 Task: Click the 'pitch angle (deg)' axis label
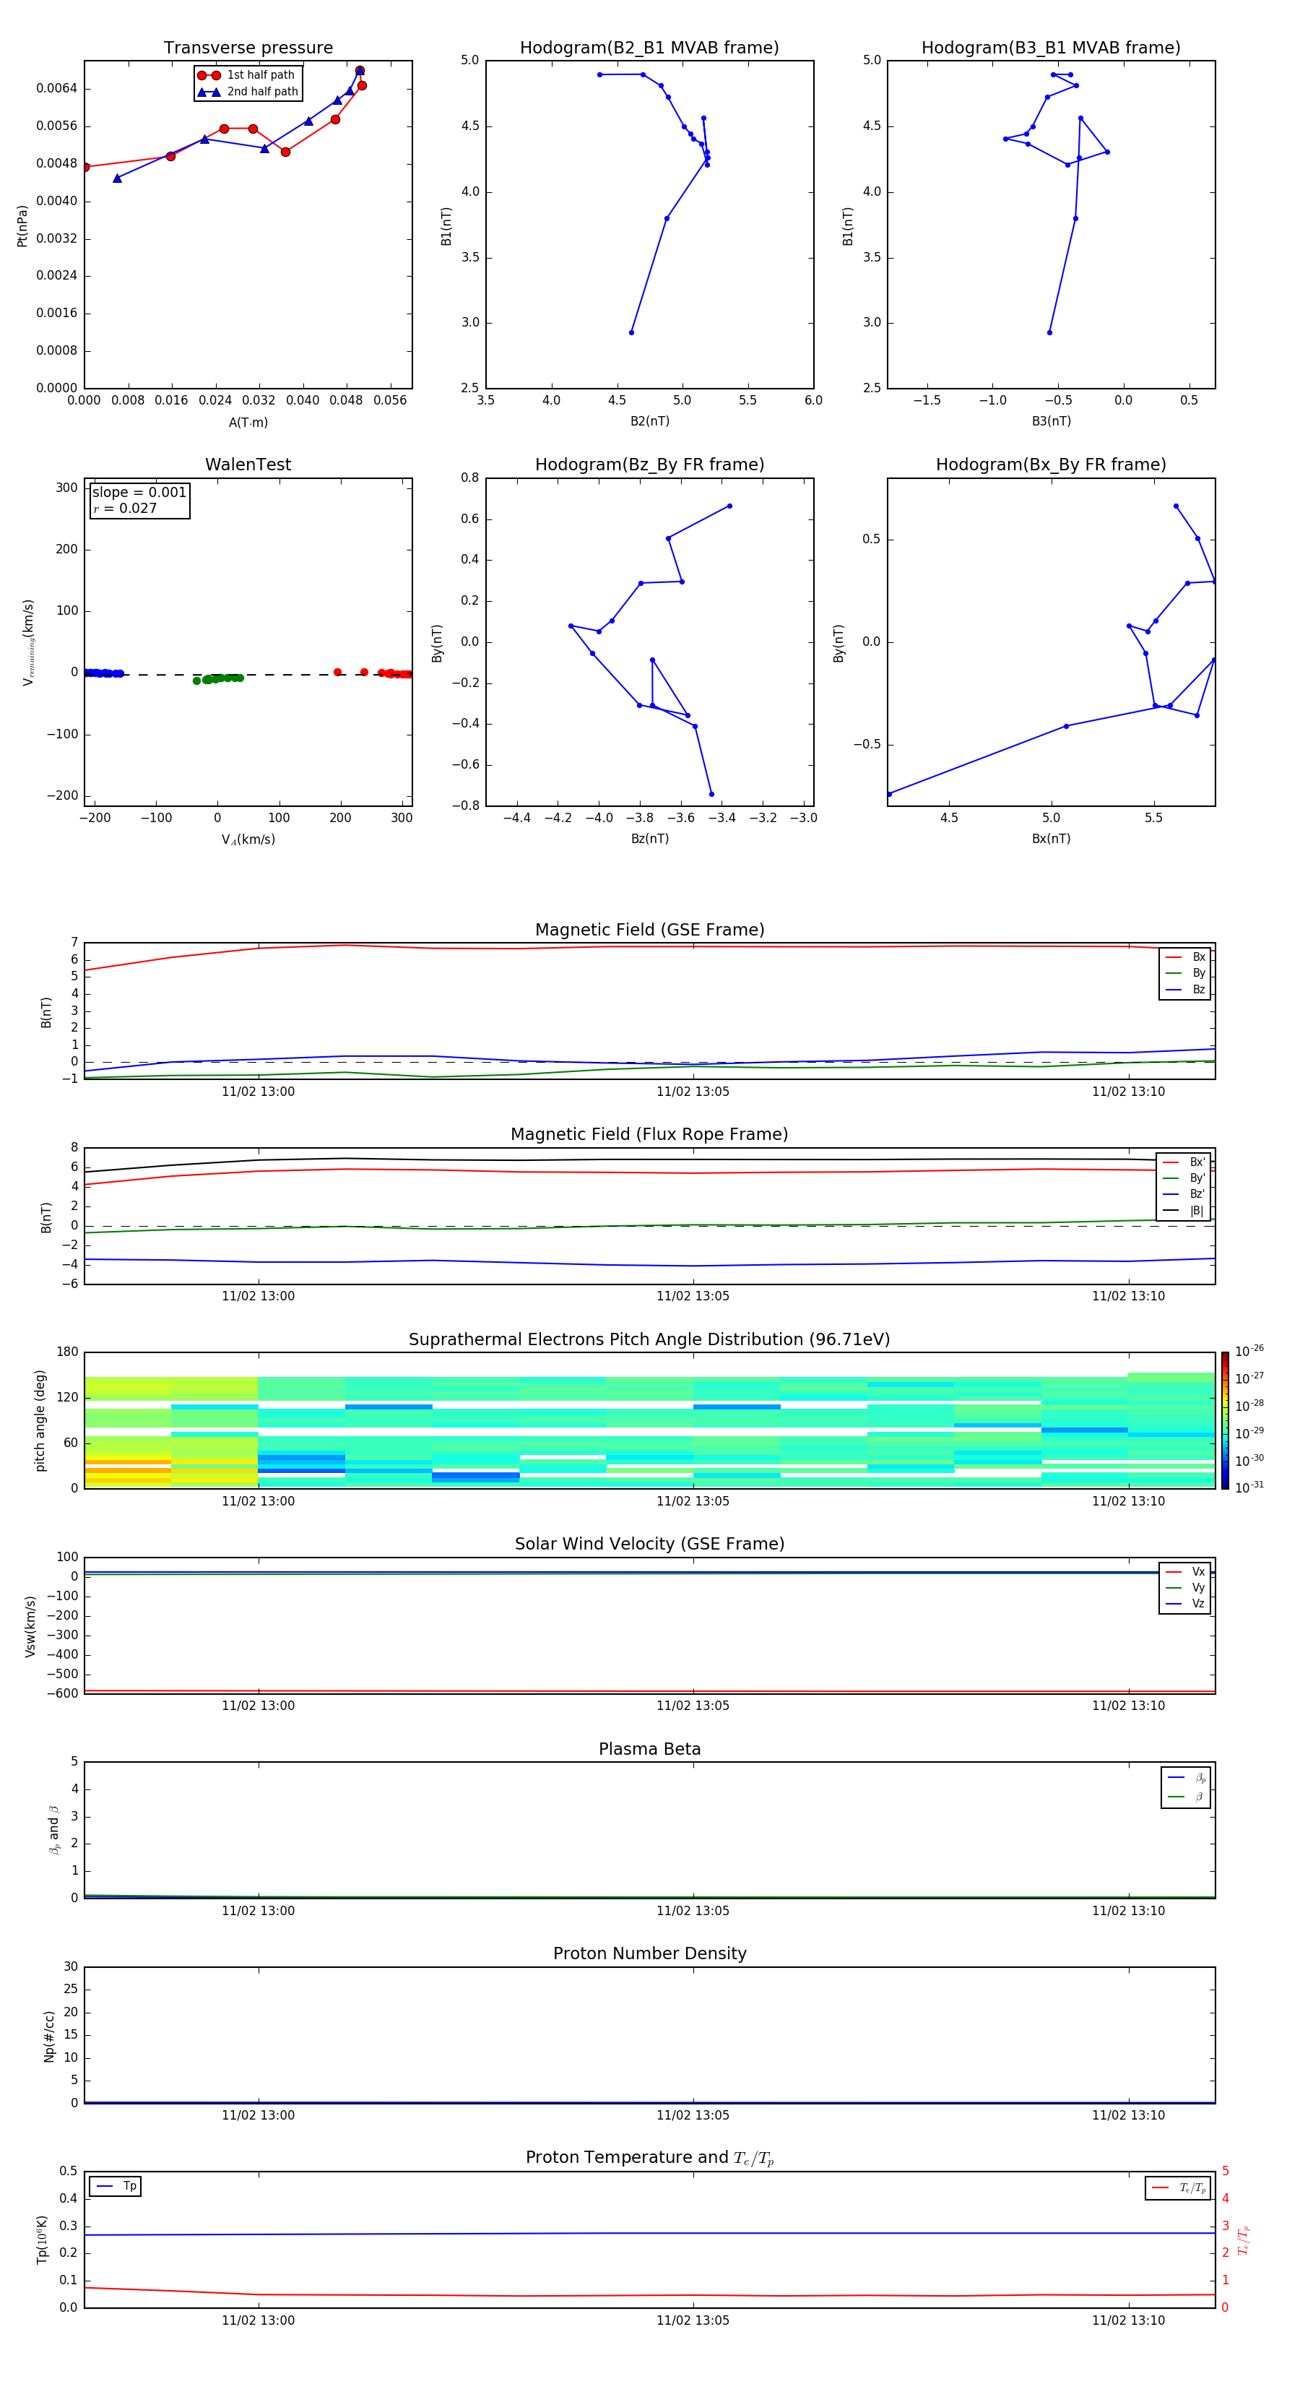[x=40, y=1420]
